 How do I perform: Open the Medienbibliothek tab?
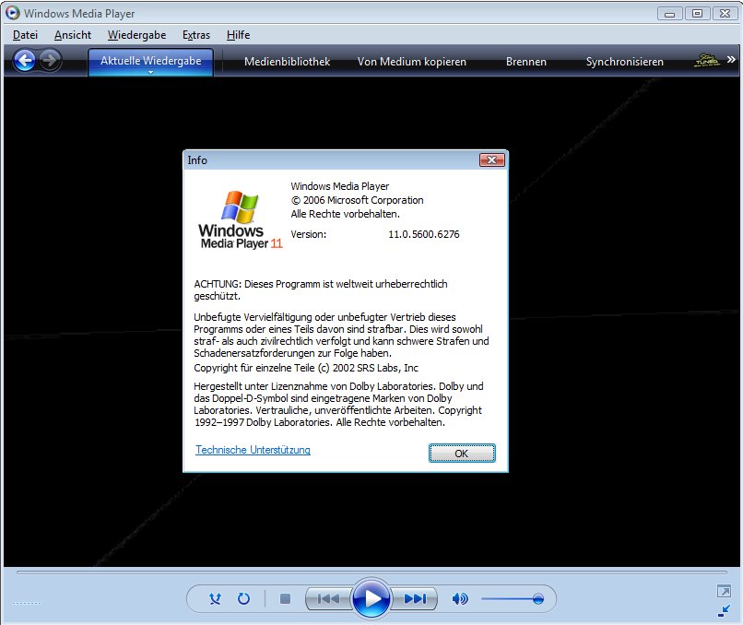tap(287, 62)
